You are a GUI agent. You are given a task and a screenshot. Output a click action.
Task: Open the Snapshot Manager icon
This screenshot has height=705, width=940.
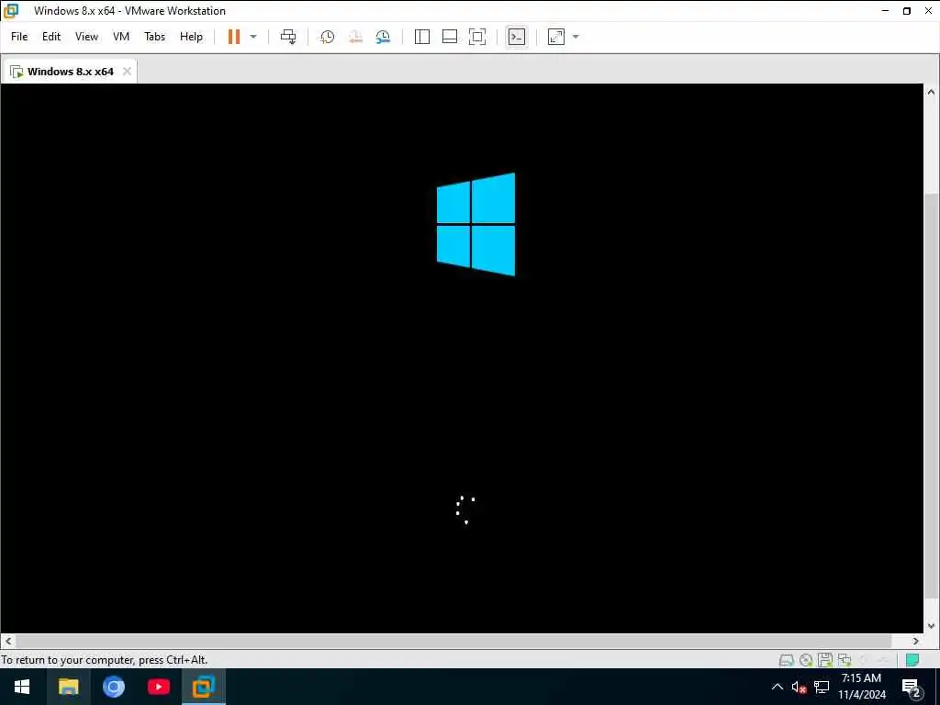(383, 37)
